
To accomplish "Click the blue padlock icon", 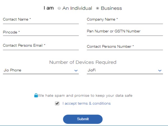I will [36, 95].
